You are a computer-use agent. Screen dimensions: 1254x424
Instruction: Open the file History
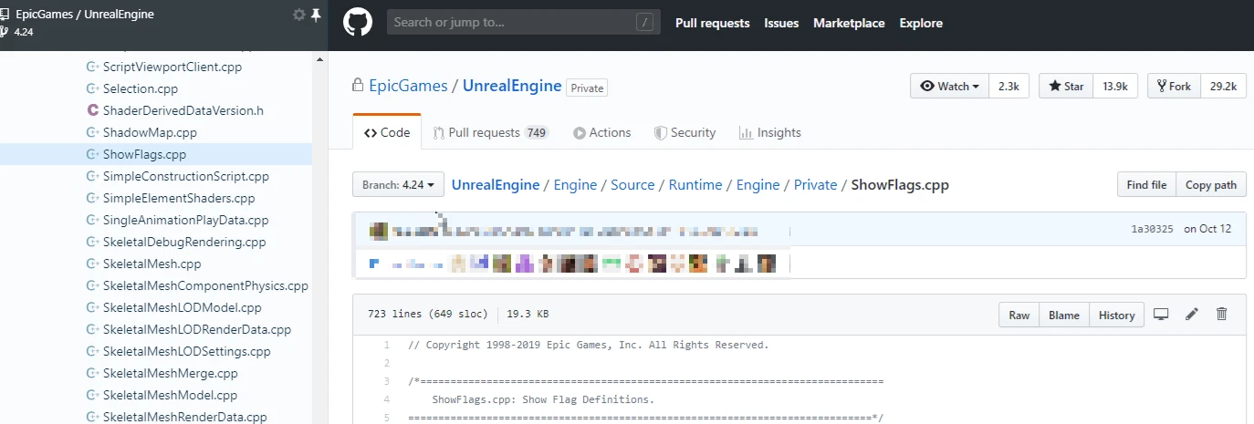(x=1116, y=315)
